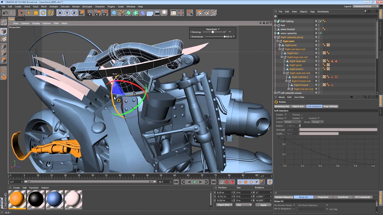Collapse the Right large arm null group

tap(282, 57)
